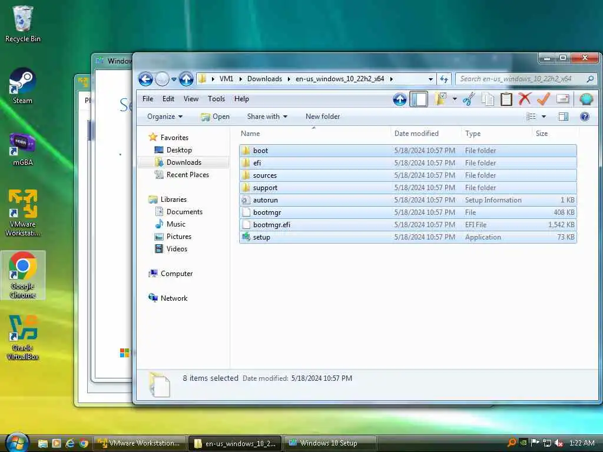The height and width of the screenshot is (452, 603).
Task: Sort by Date modified column
Action: (416, 134)
